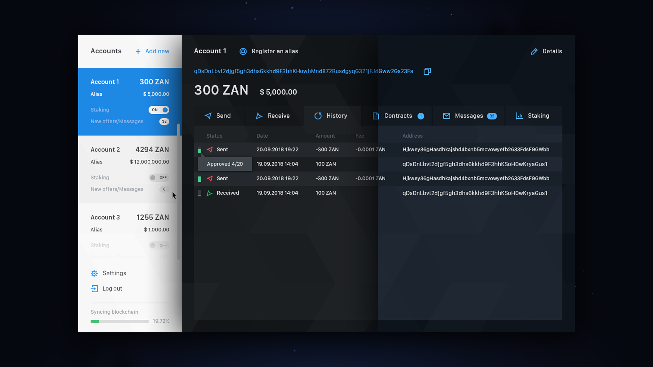Select the Account 1 card
The height and width of the screenshot is (367, 653).
[x=130, y=102]
